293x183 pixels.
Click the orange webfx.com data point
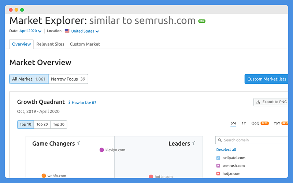point(44,176)
